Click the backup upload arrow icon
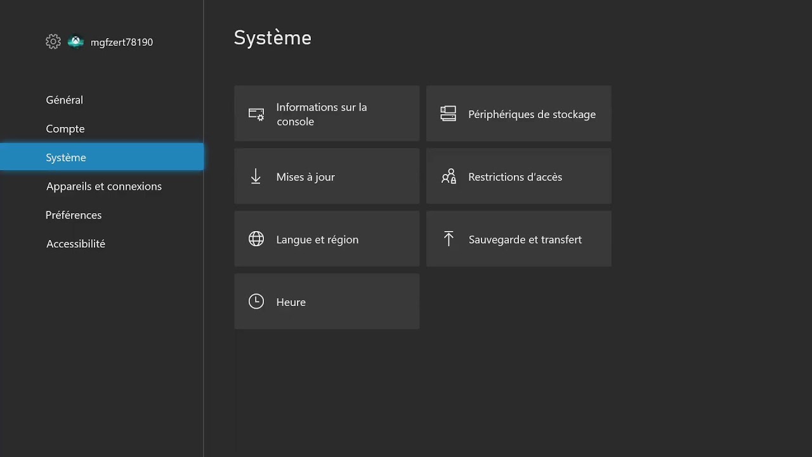The height and width of the screenshot is (457, 812). pyautogui.click(x=449, y=239)
